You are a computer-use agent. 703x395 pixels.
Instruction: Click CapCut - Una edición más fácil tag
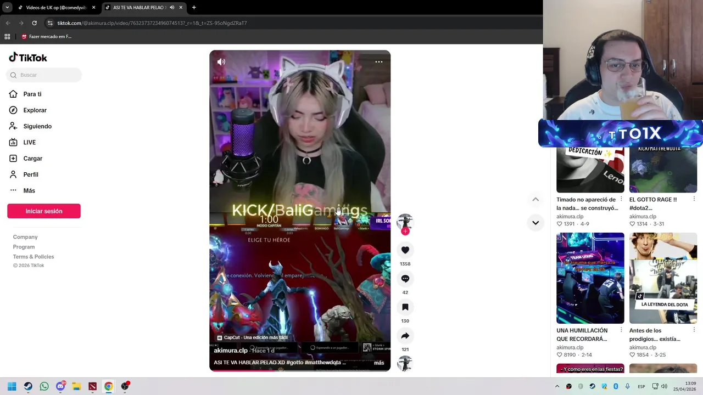pos(253,337)
